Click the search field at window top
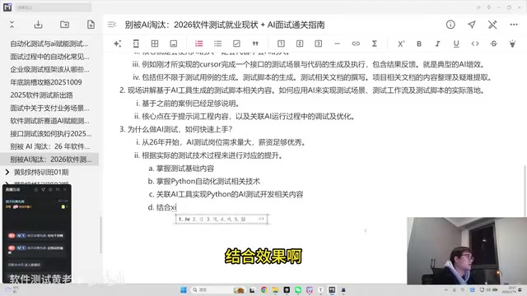Viewport: 527px width, 296px height. coord(53,7)
